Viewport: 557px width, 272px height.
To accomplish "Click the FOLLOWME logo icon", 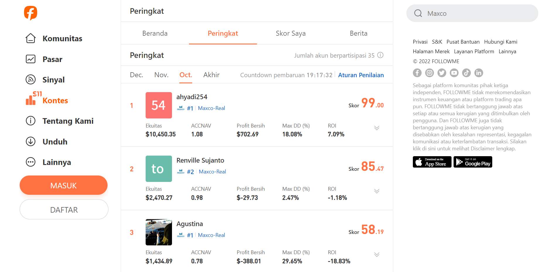I will coord(30,13).
